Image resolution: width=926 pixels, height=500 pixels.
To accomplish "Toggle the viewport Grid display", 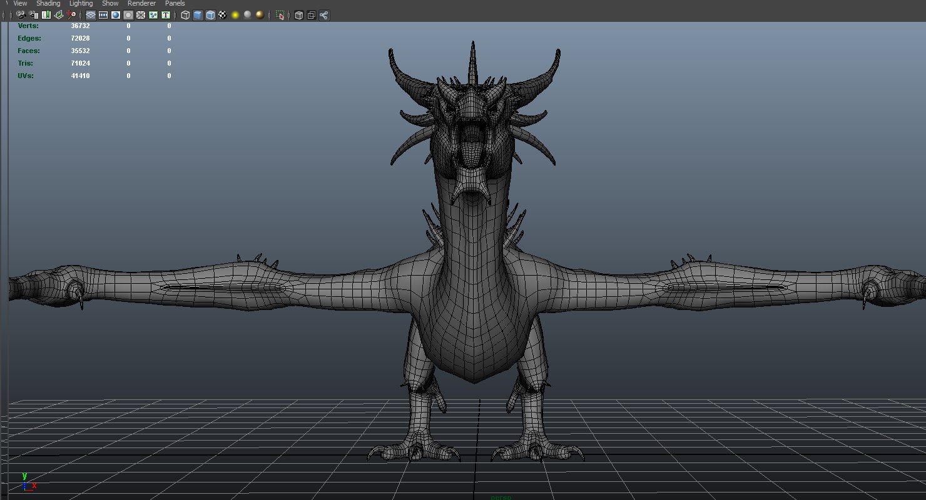I will tap(91, 15).
